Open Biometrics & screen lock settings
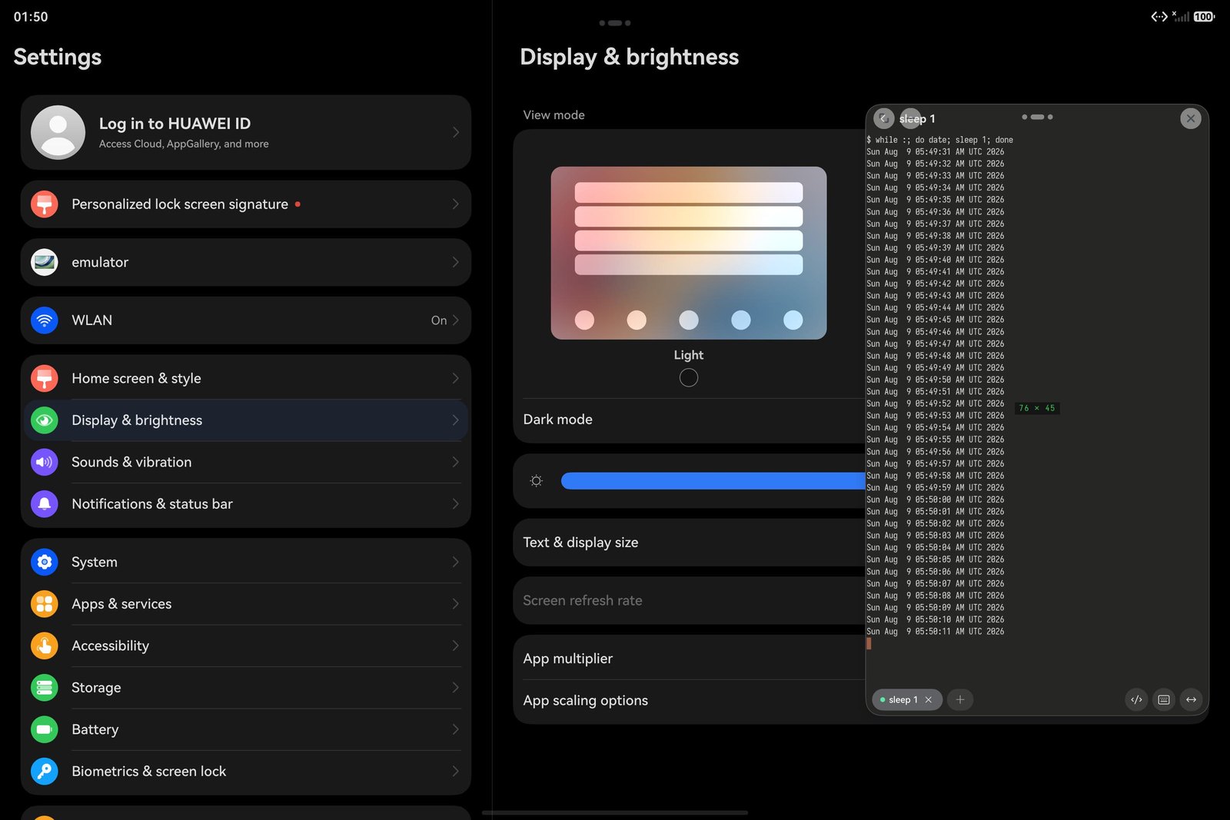The image size is (1230, 820). [x=246, y=771]
